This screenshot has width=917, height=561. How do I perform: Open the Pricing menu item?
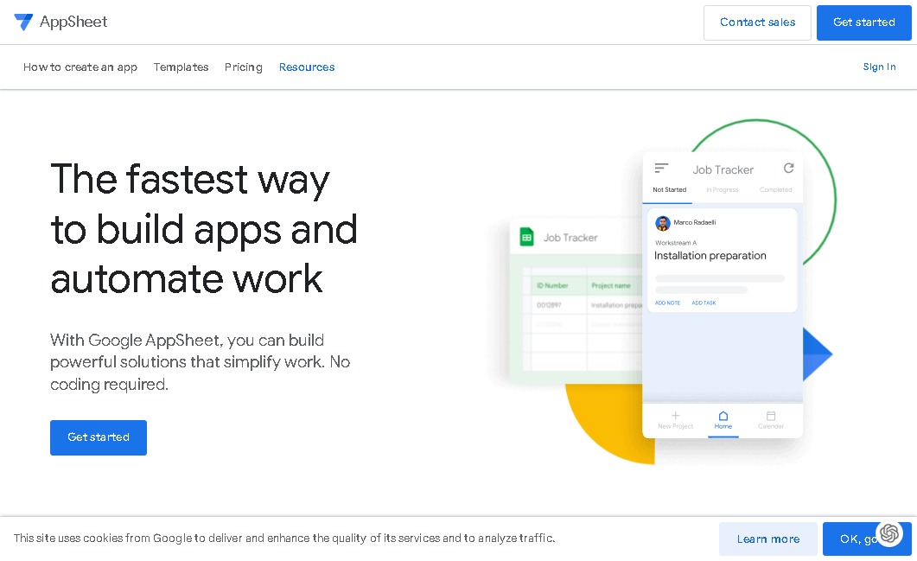243,67
